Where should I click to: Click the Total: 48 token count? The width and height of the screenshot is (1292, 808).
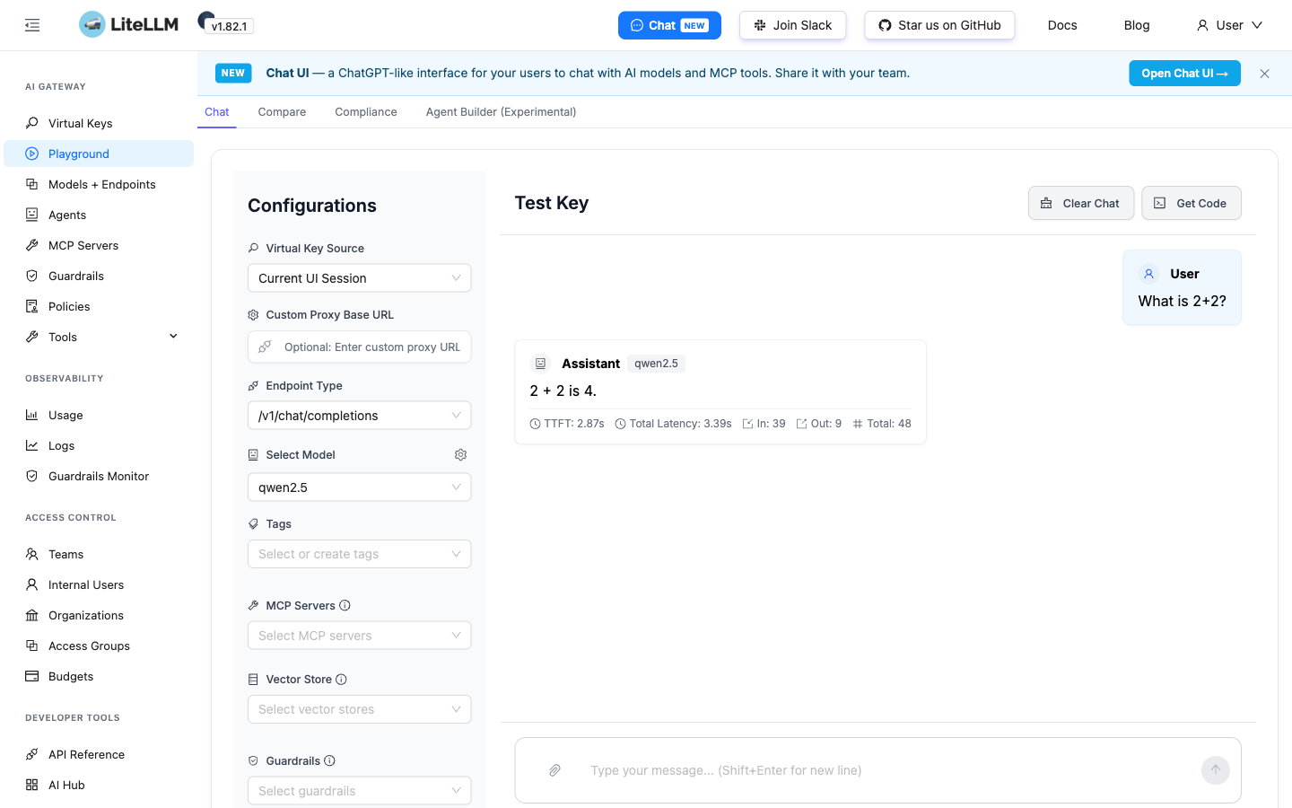pyautogui.click(x=881, y=424)
